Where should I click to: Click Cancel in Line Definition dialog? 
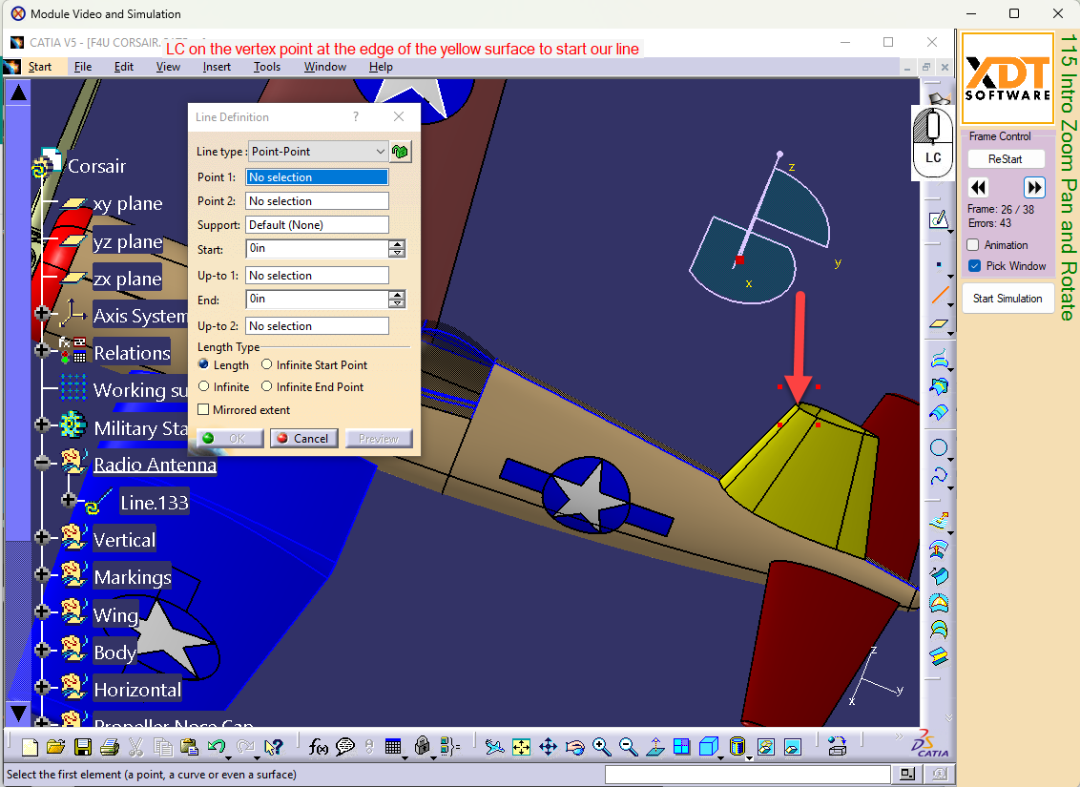(x=303, y=439)
